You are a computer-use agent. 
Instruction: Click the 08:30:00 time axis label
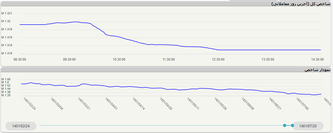[20, 59]
